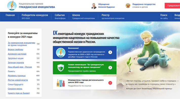Click the shield icon in the green banner
This screenshot has width=180, height=99.
click(x=61, y=68)
